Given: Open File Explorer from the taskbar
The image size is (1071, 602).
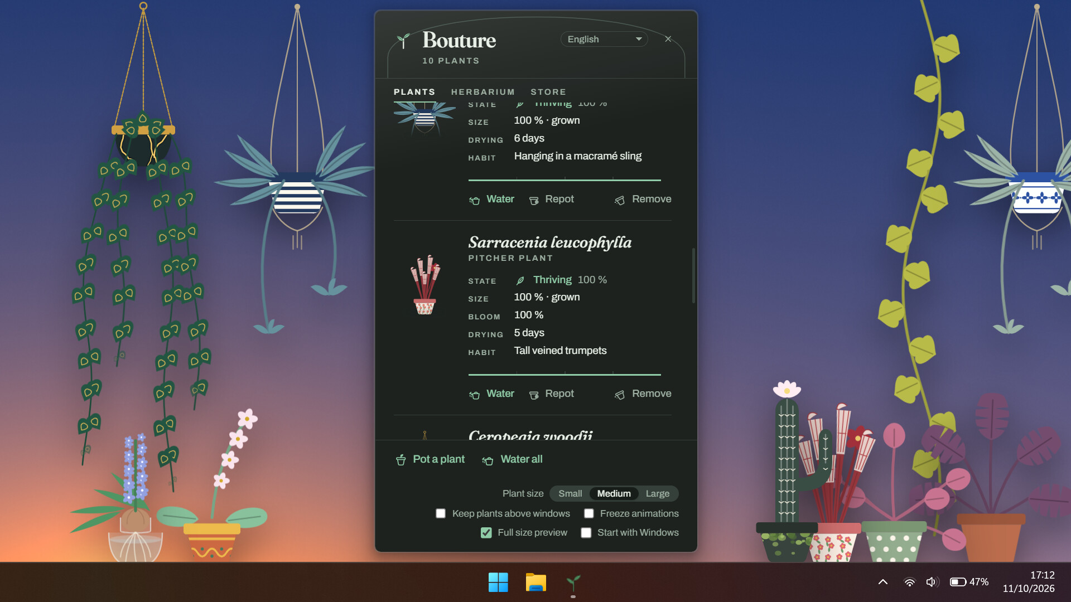Looking at the screenshot, I should coord(535,582).
